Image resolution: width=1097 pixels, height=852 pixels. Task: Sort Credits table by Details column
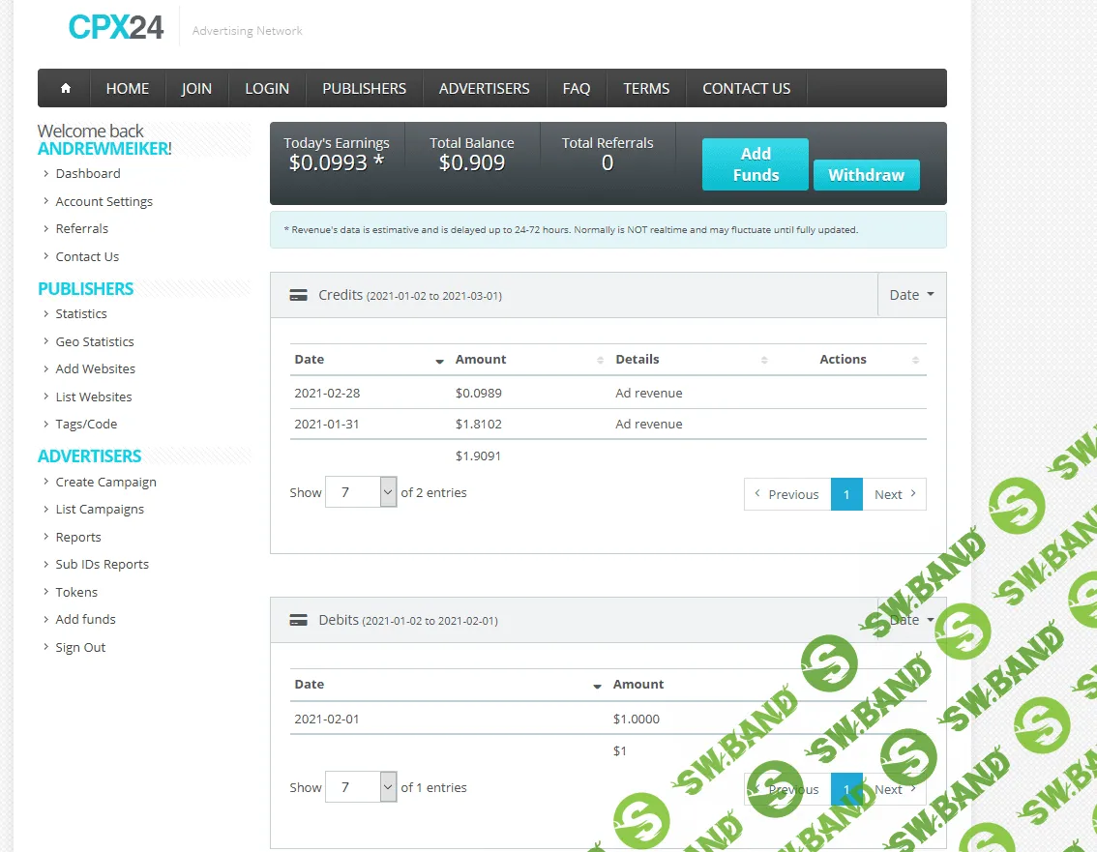[x=763, y=360]
